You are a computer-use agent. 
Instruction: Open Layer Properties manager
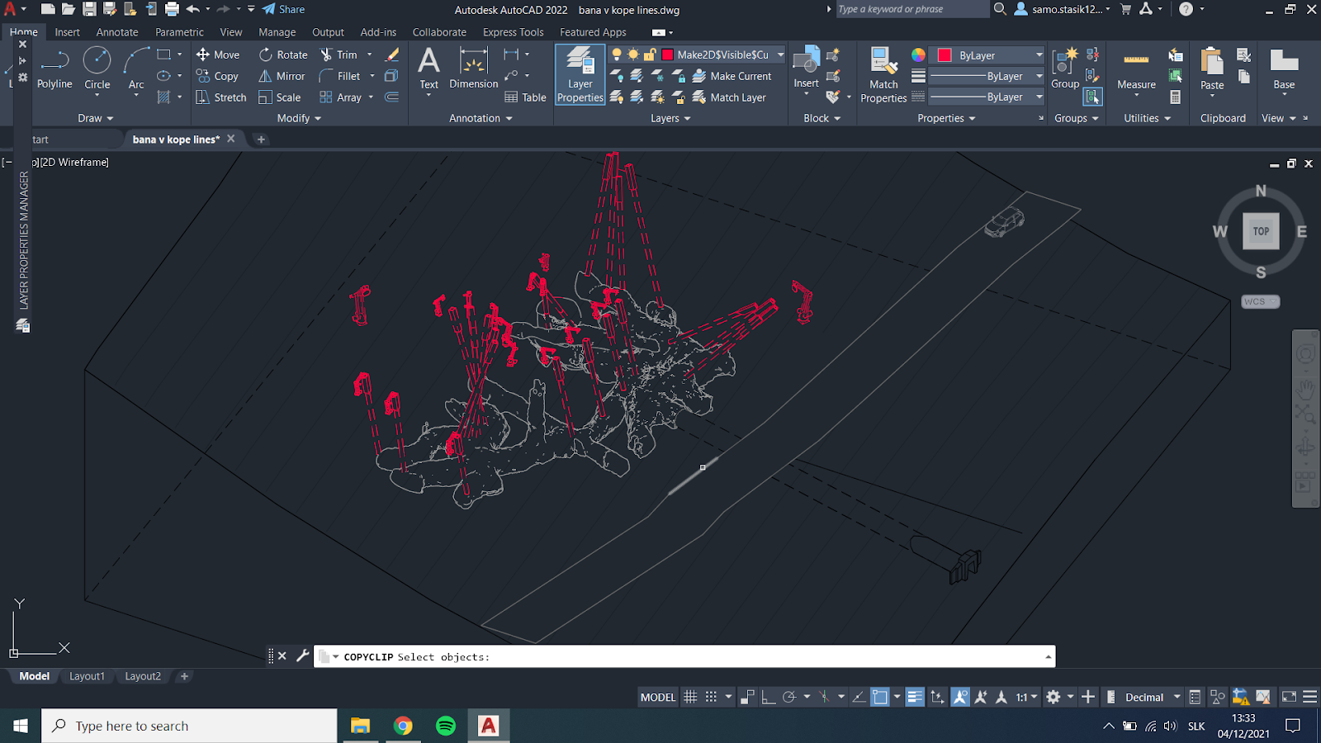click(x=580, y=75)
